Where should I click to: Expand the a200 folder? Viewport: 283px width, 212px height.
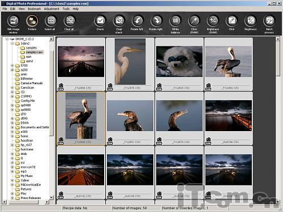12,70
